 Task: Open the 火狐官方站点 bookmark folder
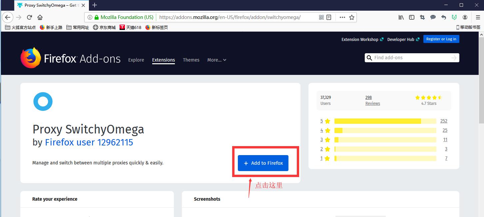click(21, 27)
